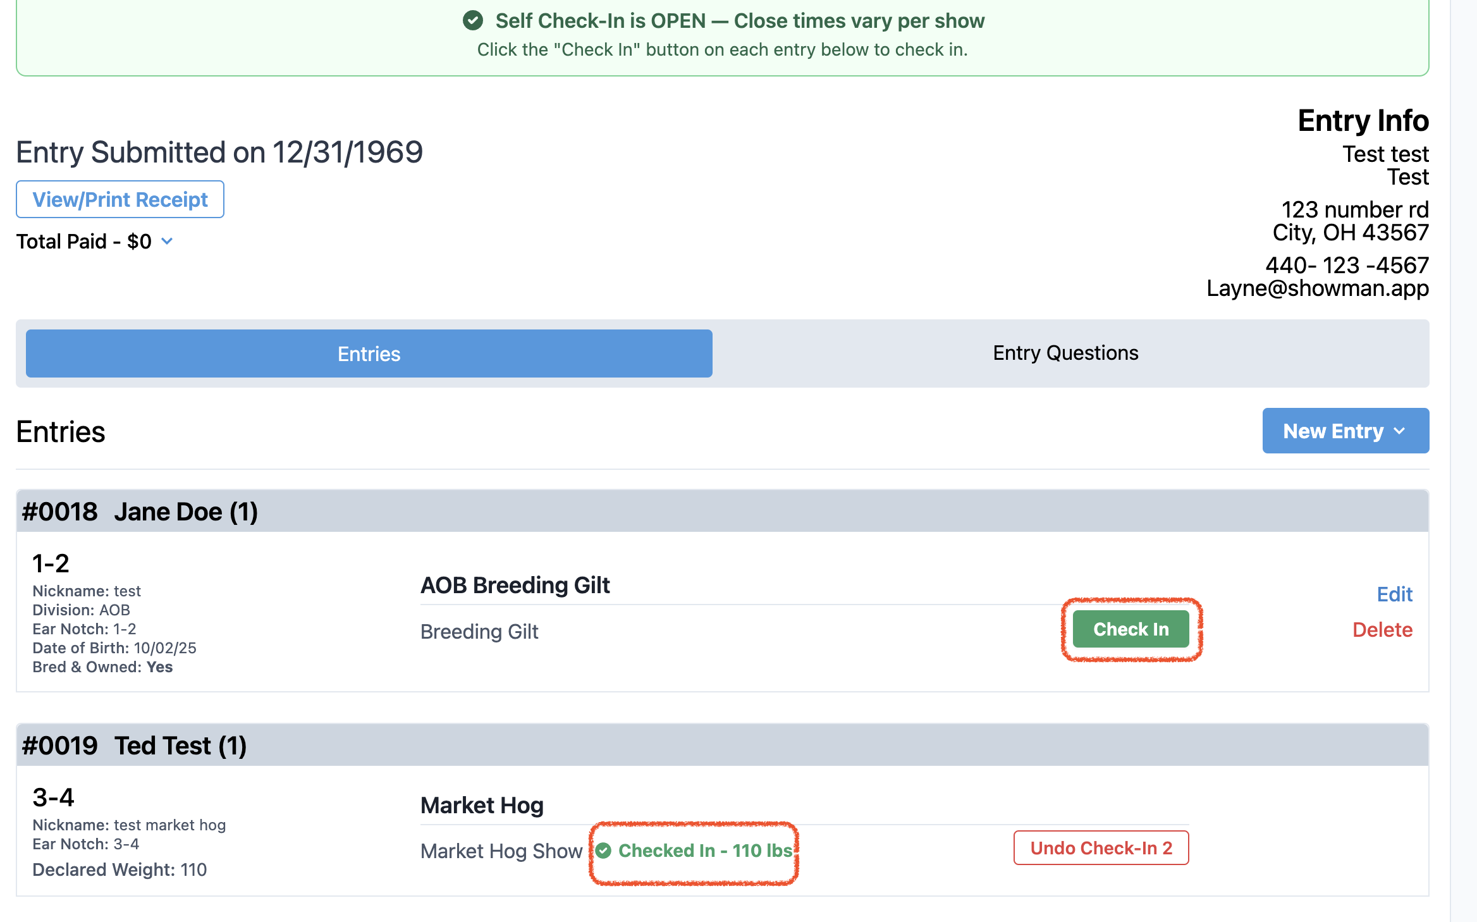Click Undo Check-In 2 button
This screenshot has height=922, width=1477.
pyautogui.click(x=1101, y=848)
